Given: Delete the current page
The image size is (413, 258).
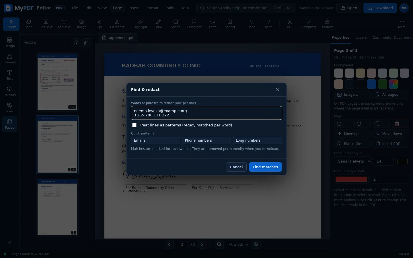Looking at the screenshot, I should (400, 124).
